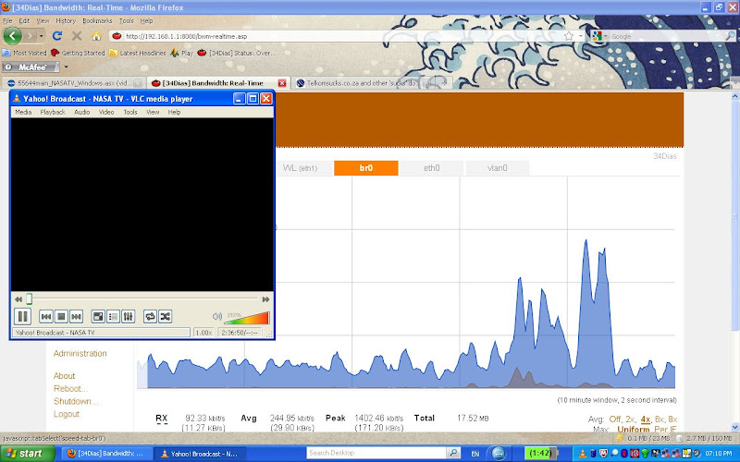Click Logout link in sidebar
The height and width of the screenshot is (462, 740).
coord(66,414)
